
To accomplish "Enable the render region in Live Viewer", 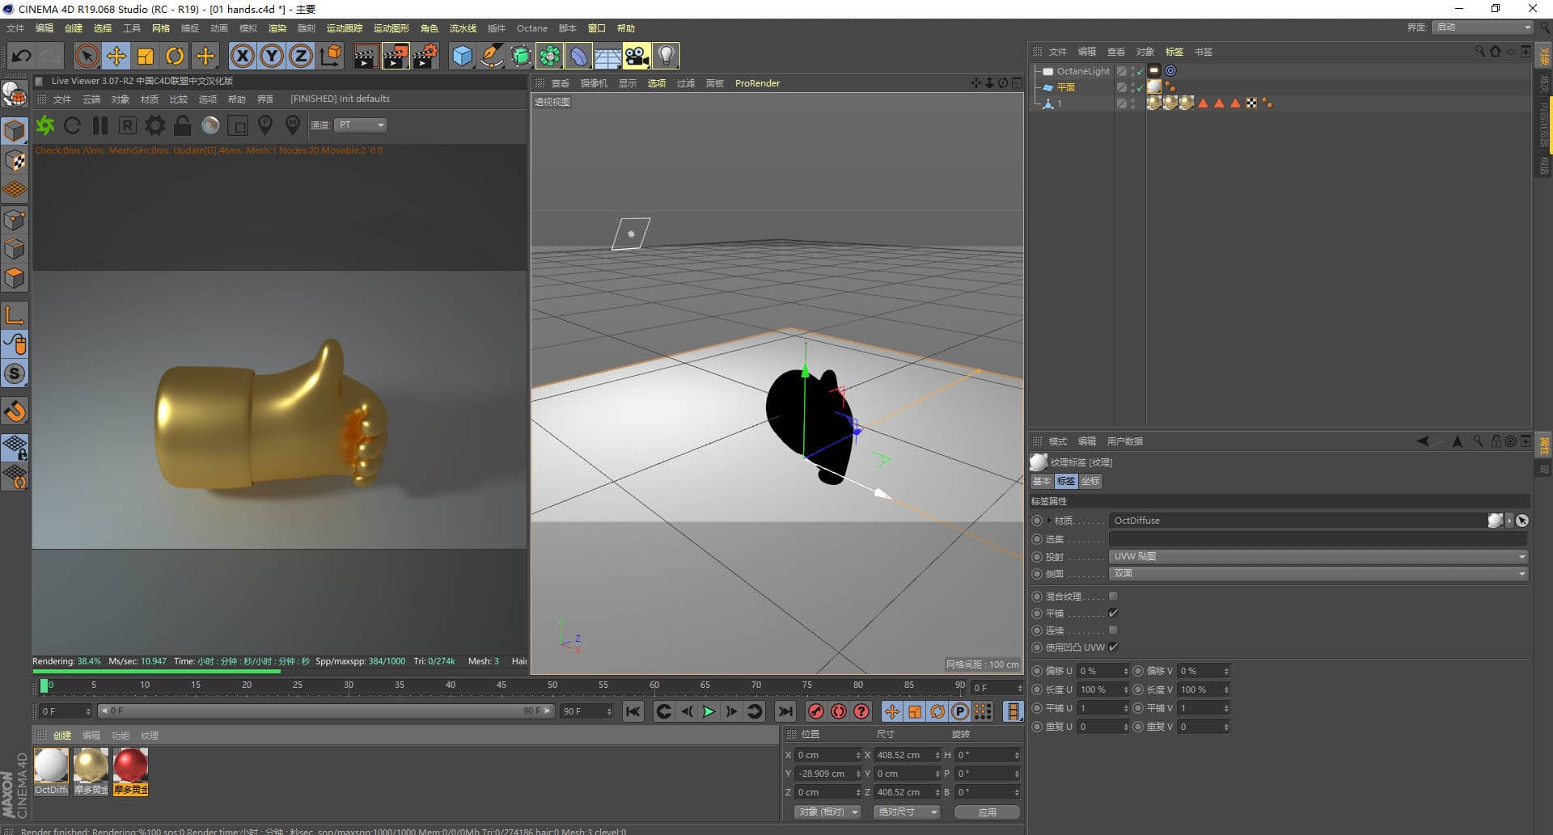I will point(238,125).
